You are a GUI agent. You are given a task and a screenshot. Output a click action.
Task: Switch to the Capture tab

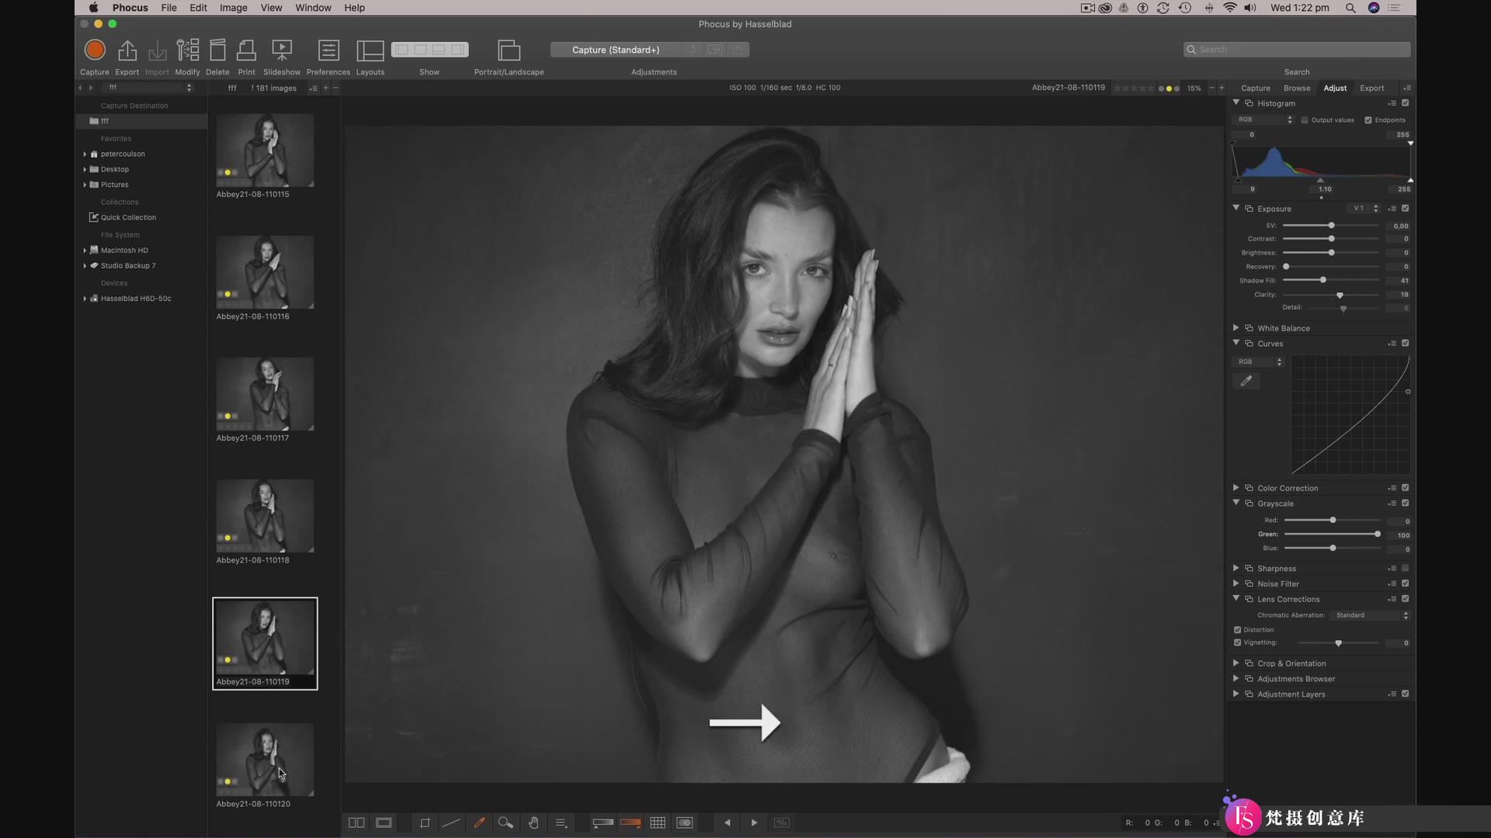(x=1256, y=88)
